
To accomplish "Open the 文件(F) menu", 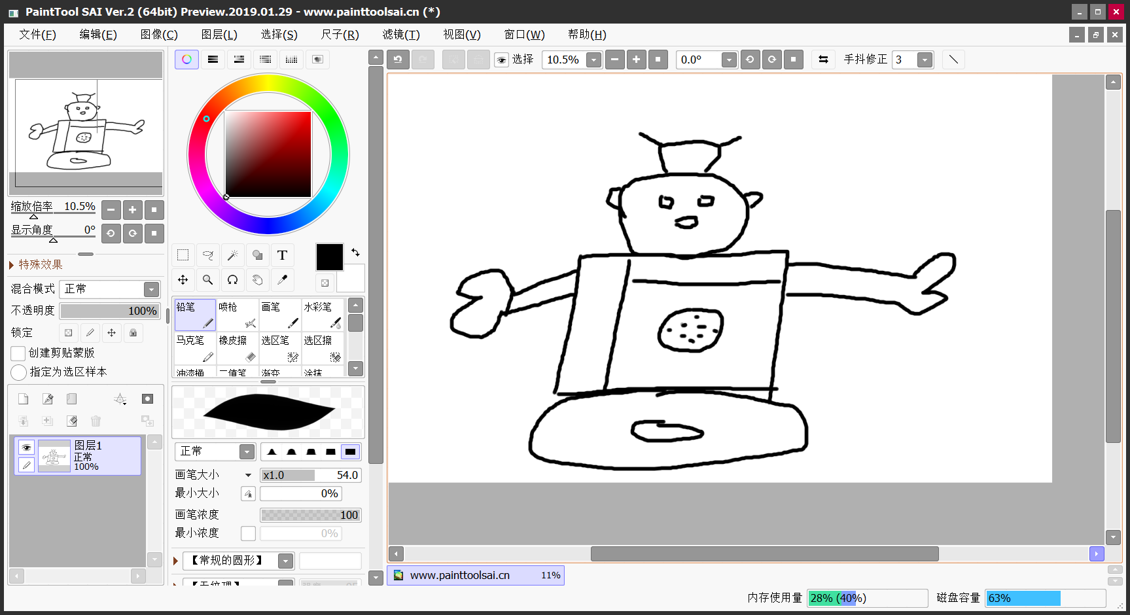I will 37,35.
